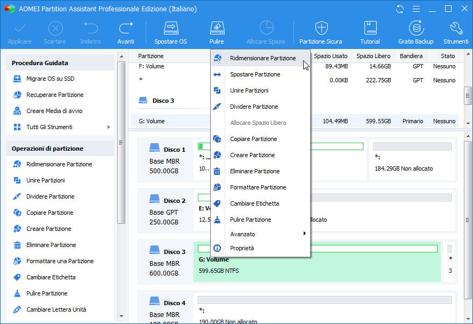Viewport: 473px width, 324px height.
Task: Select Unire Partizioni in the sidebar
Action: click(x=46, y=181)
